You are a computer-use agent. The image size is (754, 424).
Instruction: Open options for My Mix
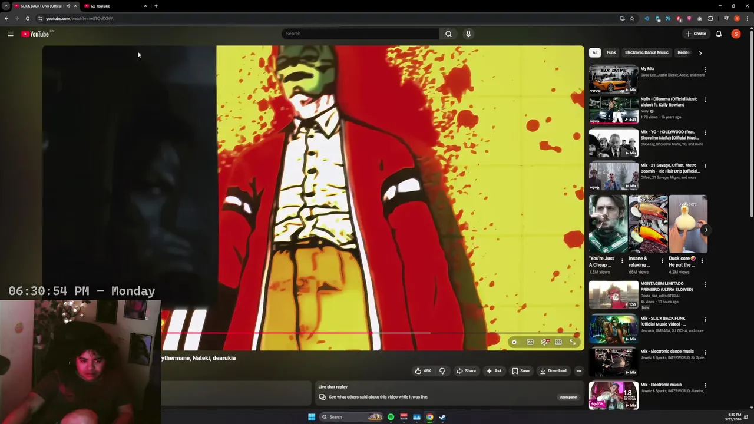[705, 69]
